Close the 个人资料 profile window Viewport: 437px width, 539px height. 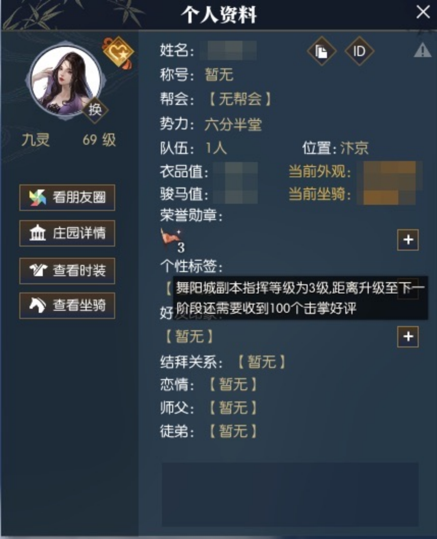[x=423, y=12]
